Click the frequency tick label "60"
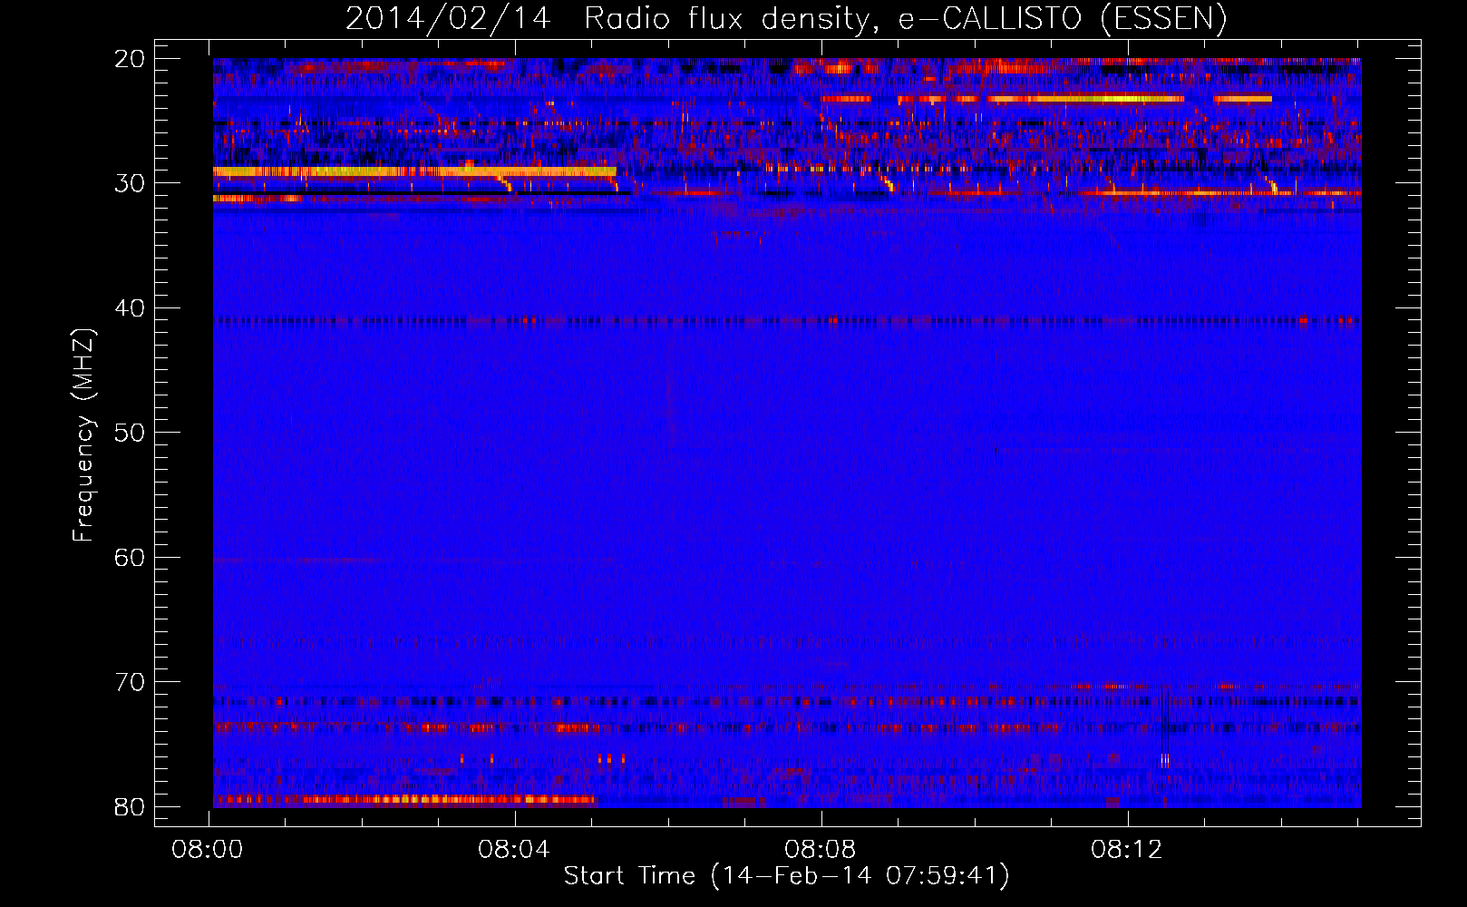The width and height of the screenshot is (1467, 907). click(x=131, y=557)
